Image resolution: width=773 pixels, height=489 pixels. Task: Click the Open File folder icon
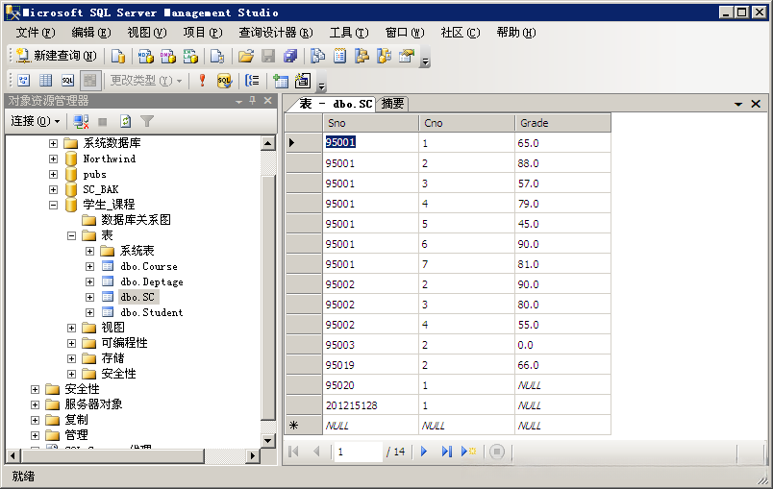tap(246, 56)
